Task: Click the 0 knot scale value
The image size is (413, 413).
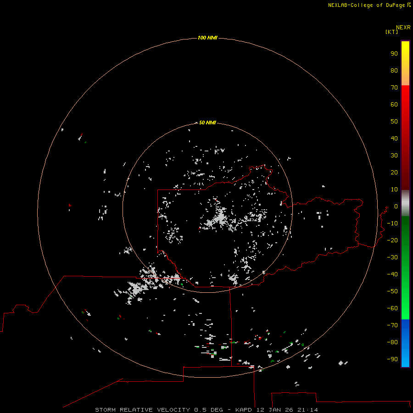Action: click(396, 206)
